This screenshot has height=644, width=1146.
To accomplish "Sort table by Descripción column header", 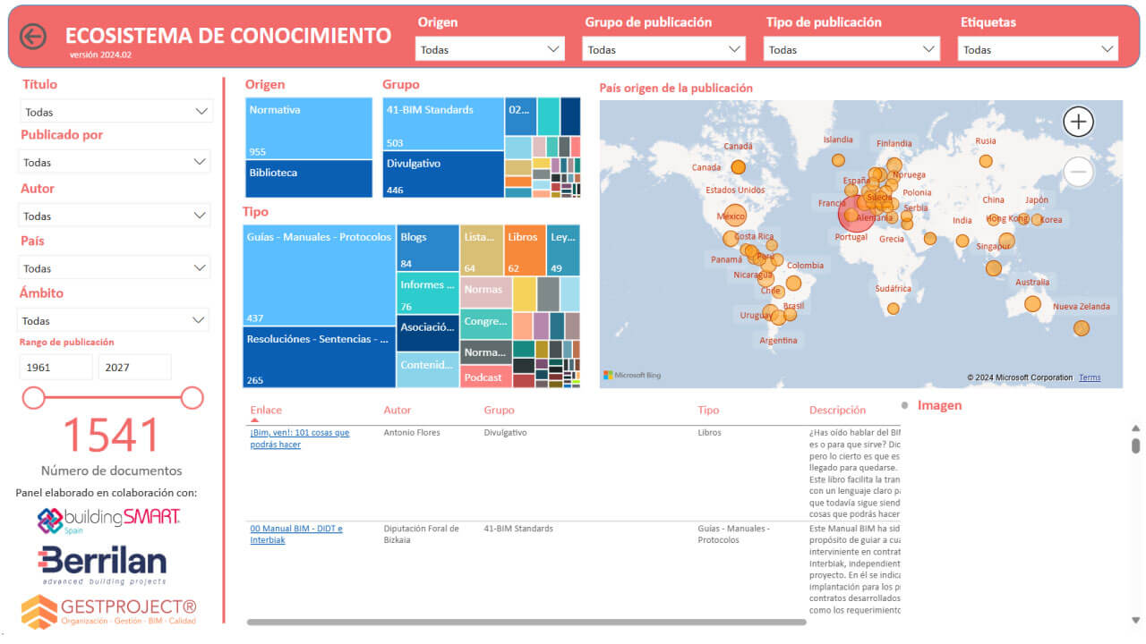I will [x=837, y=411].
